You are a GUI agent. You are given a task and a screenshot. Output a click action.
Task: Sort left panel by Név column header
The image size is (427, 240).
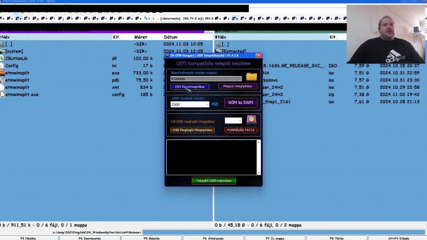[x=56, y=37]
